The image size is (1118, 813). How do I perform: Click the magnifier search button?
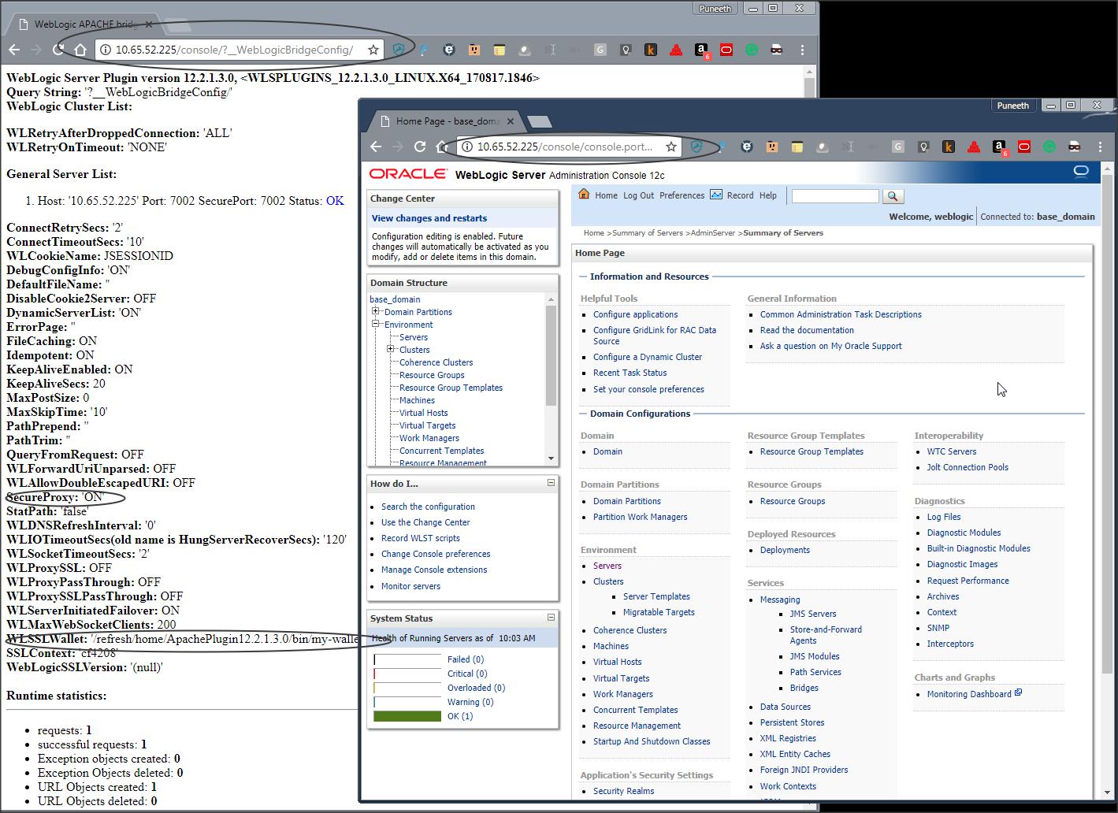892,196
